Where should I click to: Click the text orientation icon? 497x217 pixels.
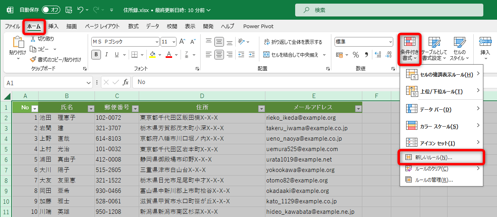242,42
